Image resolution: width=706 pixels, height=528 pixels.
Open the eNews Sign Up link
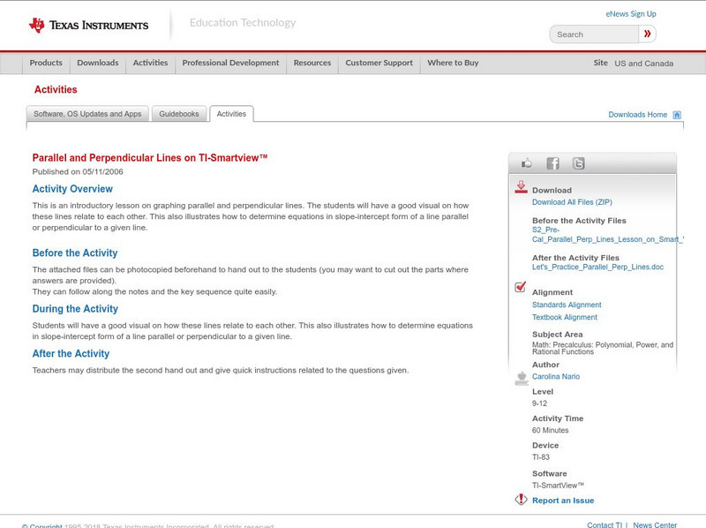click(631, 14)
